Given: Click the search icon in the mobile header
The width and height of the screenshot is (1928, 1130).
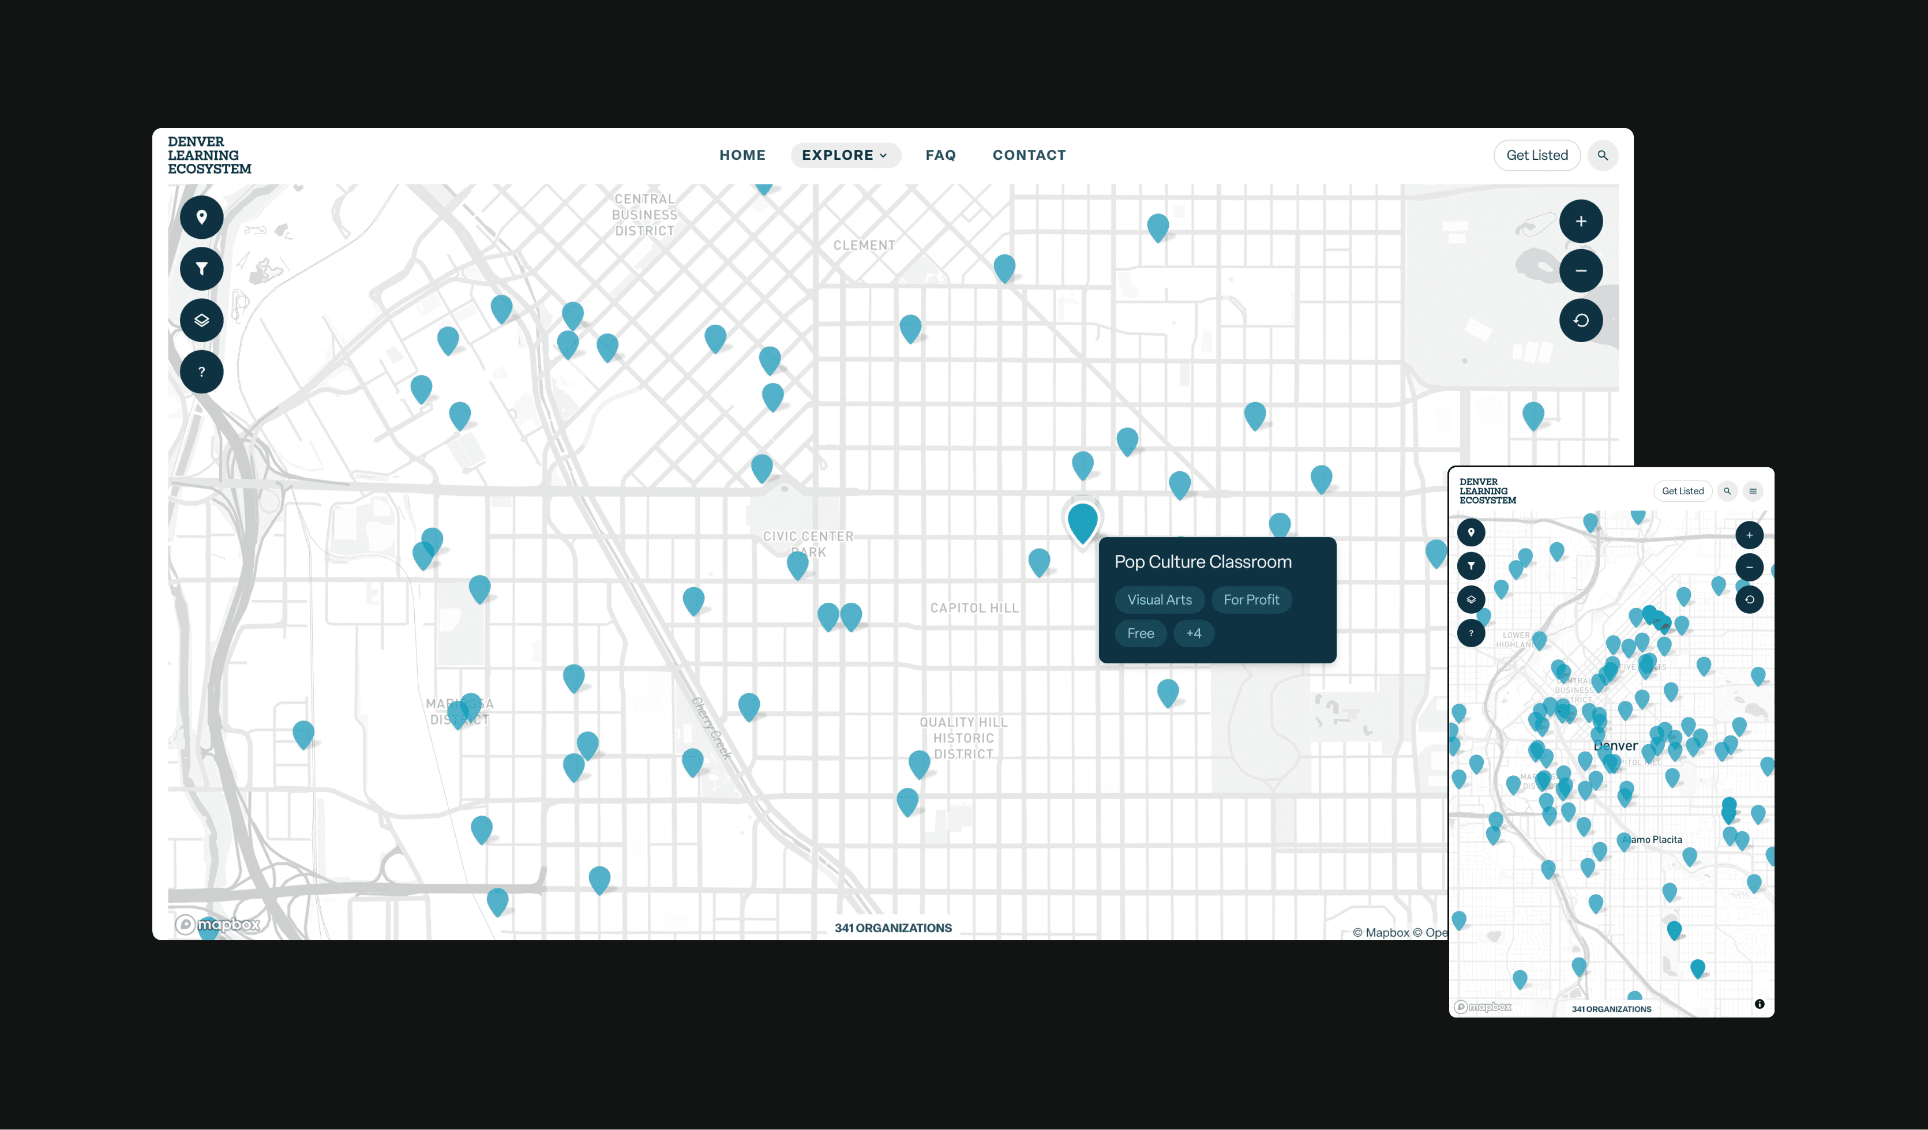Looking at the screenshot, I should tap(1727, 491).
